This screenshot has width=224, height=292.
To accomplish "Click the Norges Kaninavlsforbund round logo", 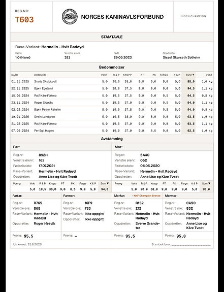I will (x=70, y=17).
